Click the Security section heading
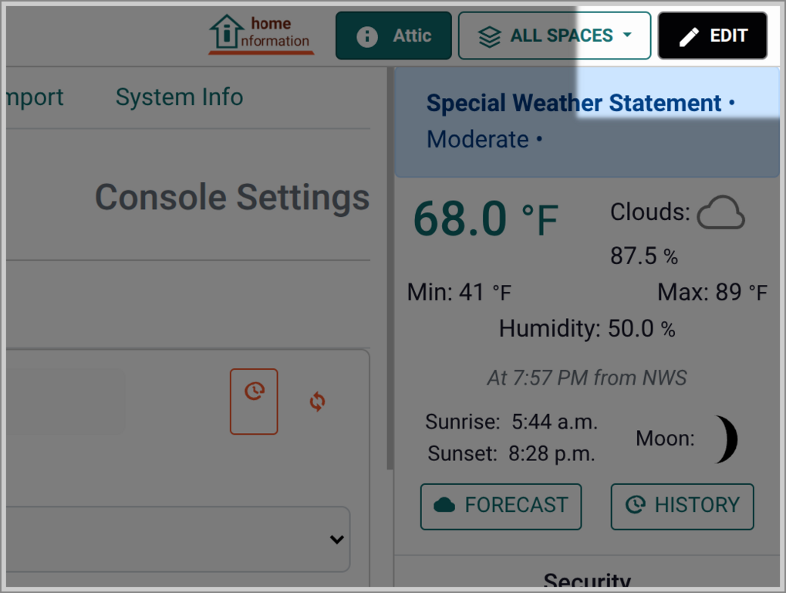This screenshot has width=786, height=593. tap(587, 579)
